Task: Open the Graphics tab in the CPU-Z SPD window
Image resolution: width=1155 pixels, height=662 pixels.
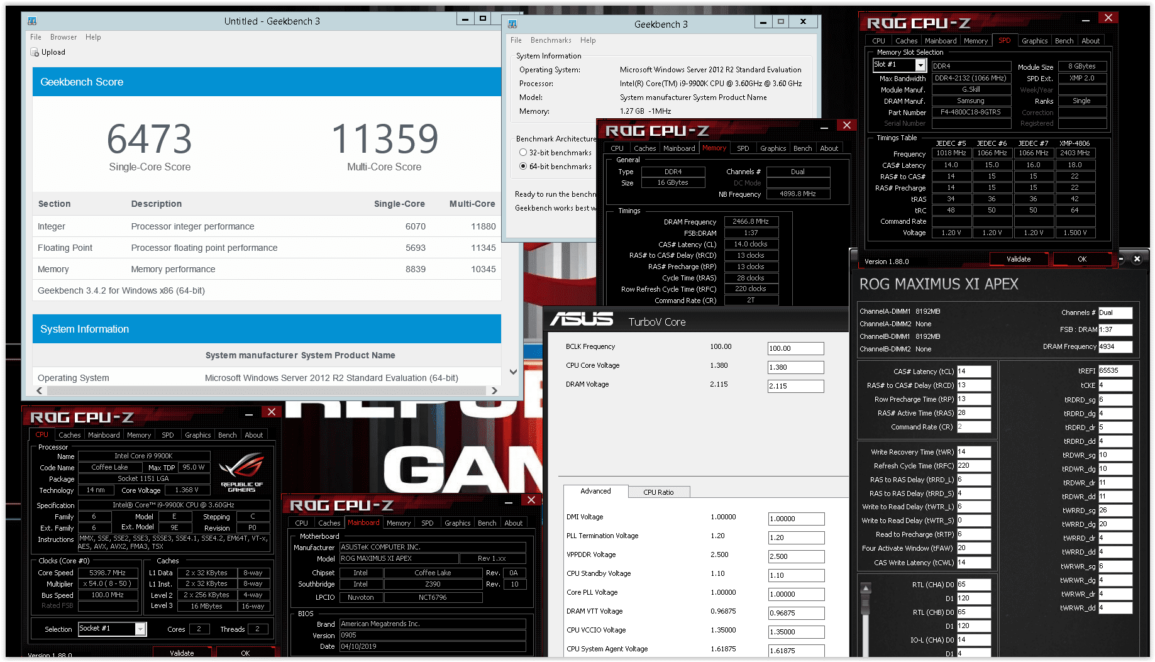Action: click(x=1034, y=41)
